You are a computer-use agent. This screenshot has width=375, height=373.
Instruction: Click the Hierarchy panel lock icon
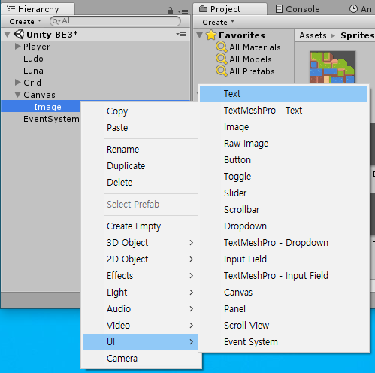coord(170,11)
